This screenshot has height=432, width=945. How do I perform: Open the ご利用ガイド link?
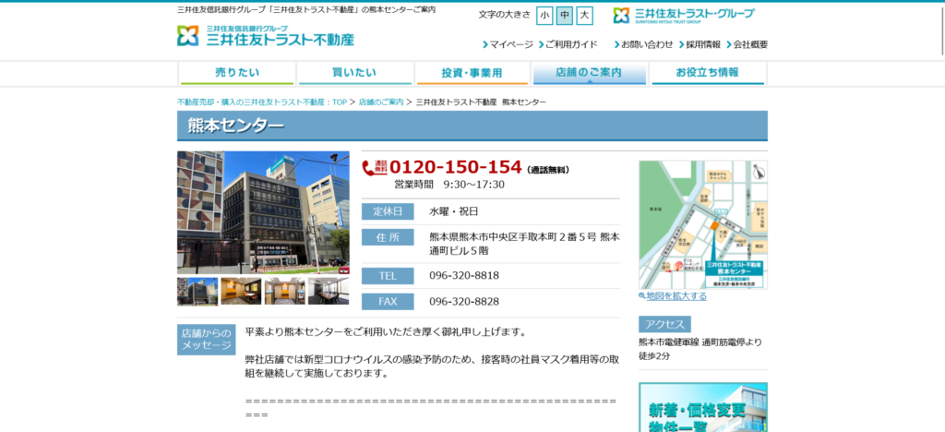pyautogui.click(x=568, y=44)
